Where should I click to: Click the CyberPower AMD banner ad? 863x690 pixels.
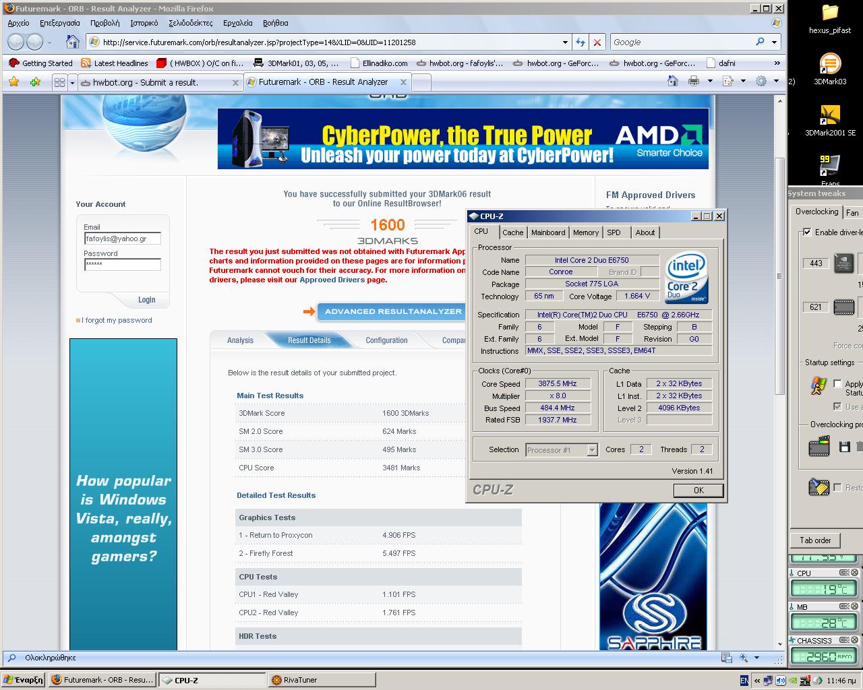coord(463,138)
